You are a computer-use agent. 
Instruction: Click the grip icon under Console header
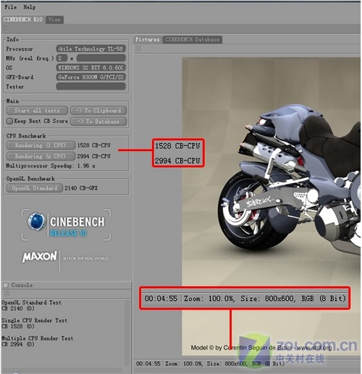[7, 294]
